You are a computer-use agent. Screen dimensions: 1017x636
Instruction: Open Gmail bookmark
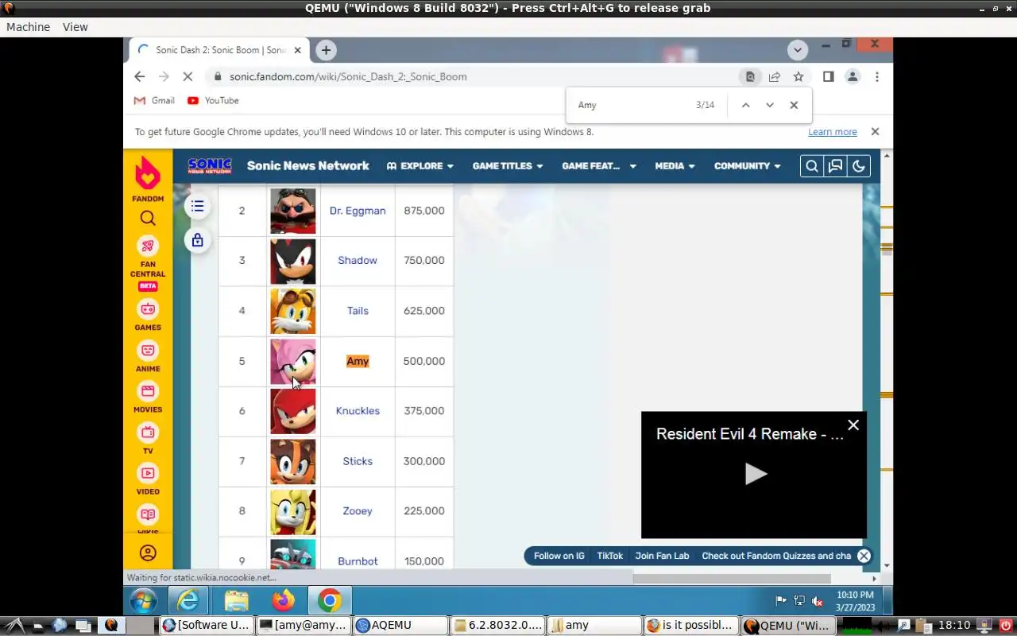[154, 100]
